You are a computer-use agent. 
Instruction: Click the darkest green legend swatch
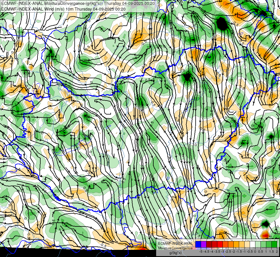click(274, 244)
